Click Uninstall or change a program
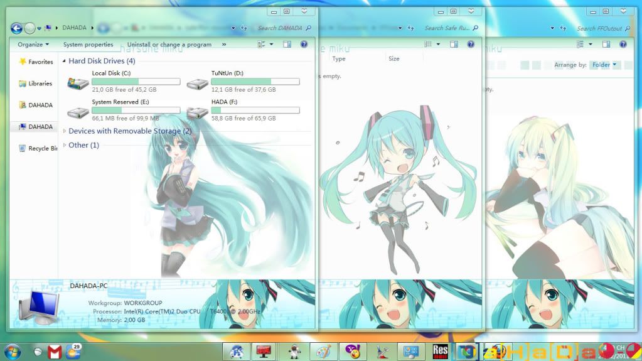Viewport: 642px width, 361px height. [169, 45]
